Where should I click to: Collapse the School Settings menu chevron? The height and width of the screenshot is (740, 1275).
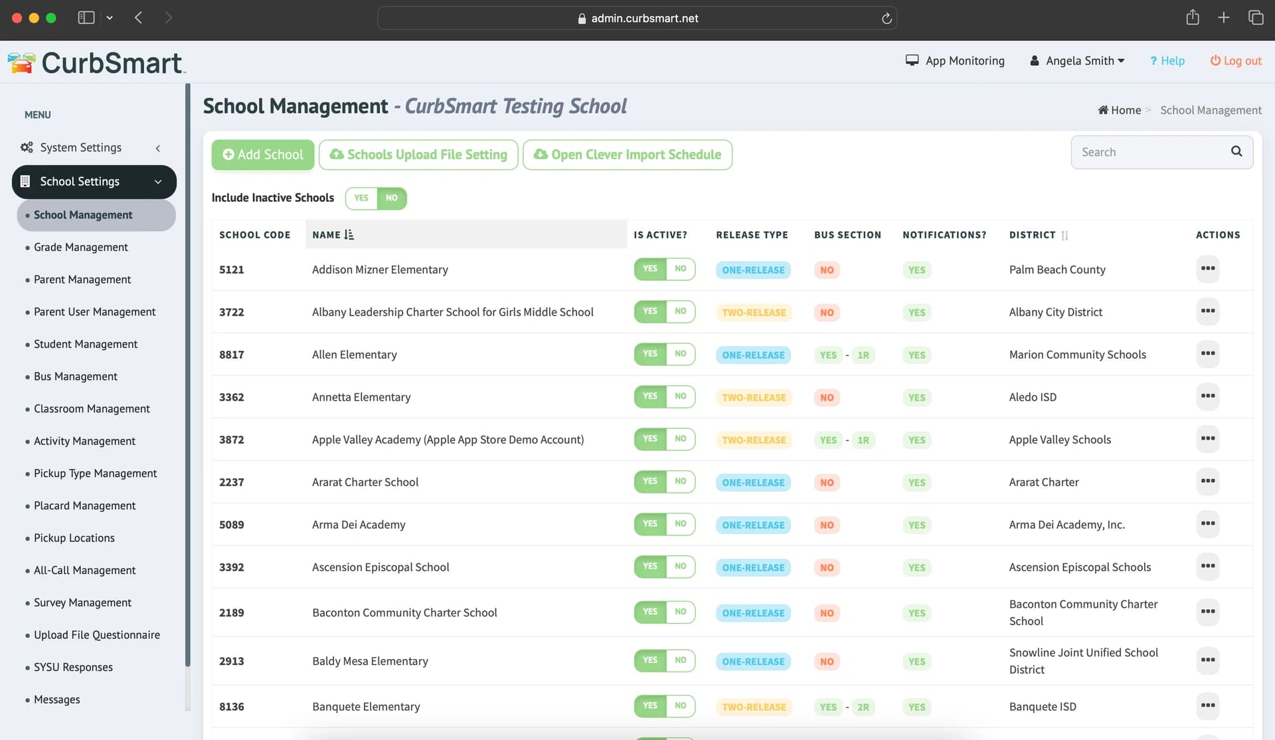[x=158, y=182]
